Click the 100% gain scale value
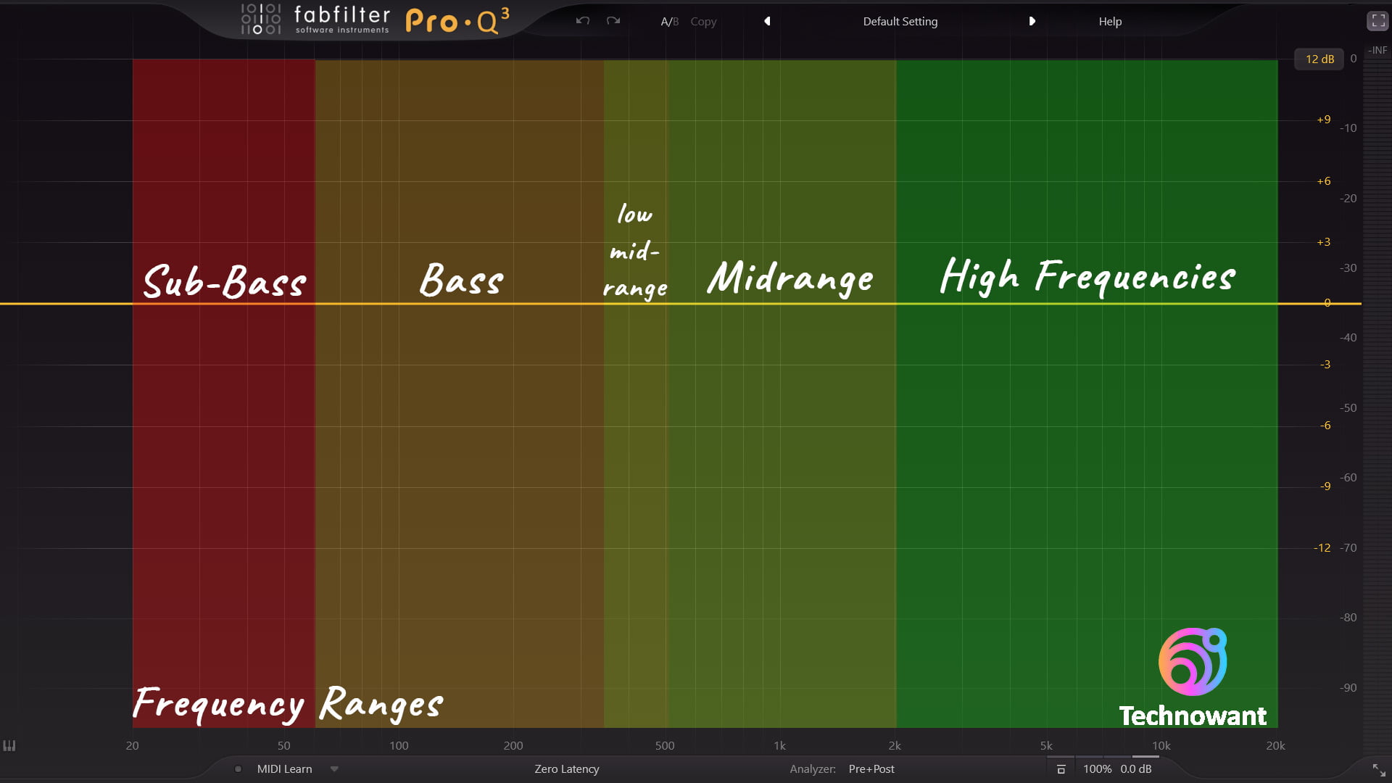The width and height of the screenshot is (1392, 783). tap(1097, 768)
